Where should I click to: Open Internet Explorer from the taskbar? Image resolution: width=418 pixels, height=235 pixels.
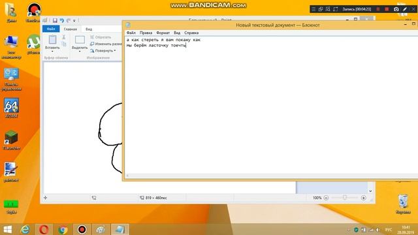point(25,230)
